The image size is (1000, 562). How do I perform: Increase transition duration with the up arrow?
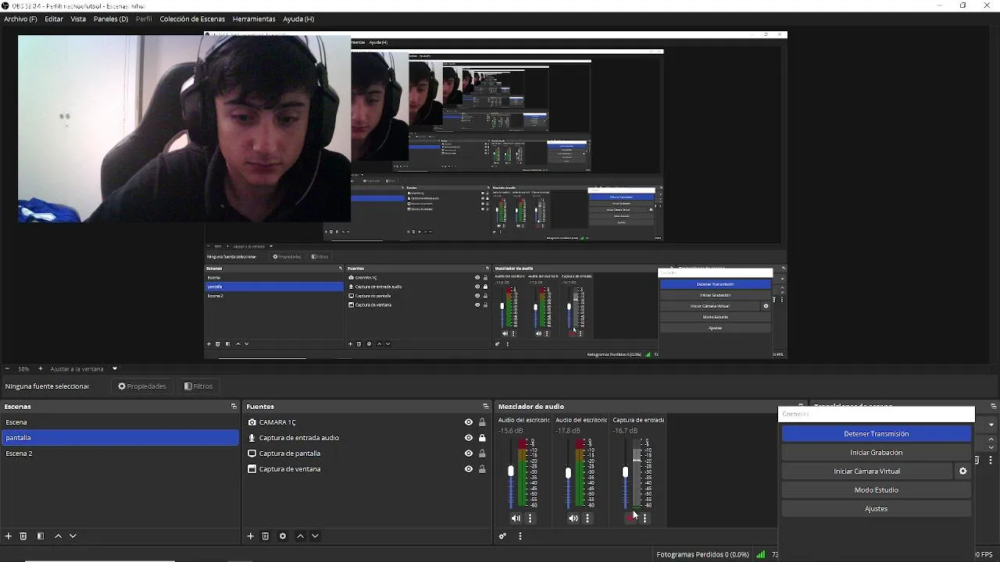coord(991,439)
